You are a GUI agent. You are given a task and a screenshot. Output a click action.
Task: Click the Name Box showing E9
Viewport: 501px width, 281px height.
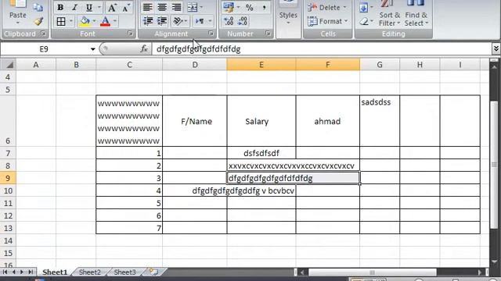point(44,49)
